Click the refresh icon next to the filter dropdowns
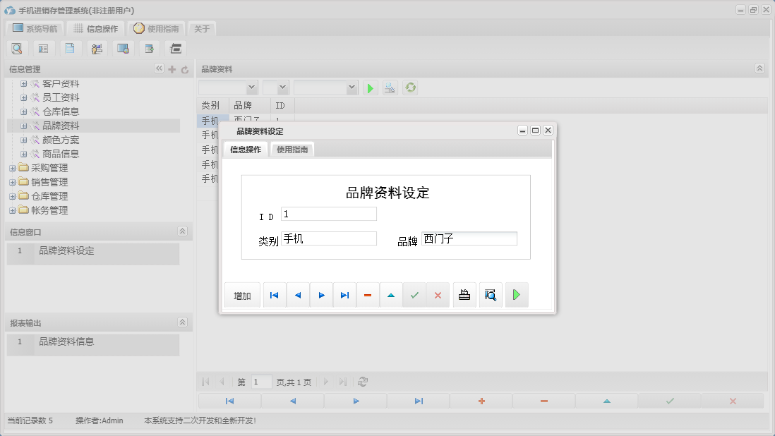Viewport: 775px width, 436px height. point(410,87)
